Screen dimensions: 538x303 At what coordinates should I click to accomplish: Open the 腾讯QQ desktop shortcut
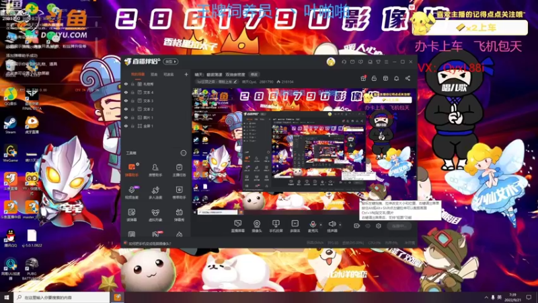pos(10,238)
